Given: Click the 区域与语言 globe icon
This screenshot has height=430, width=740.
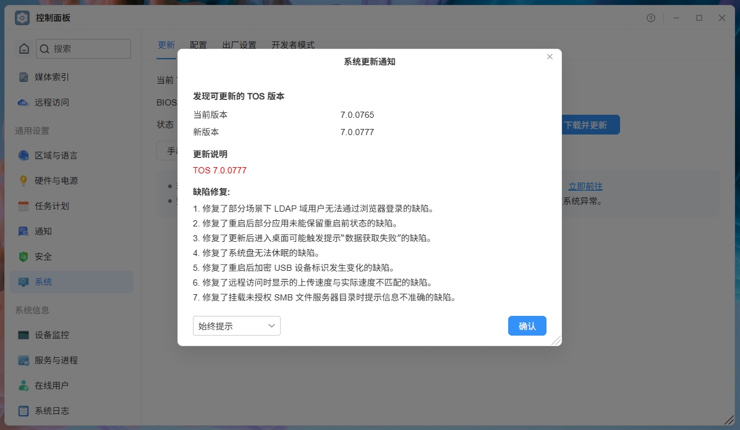Looking at the screenshot, I should pos(23,155).
